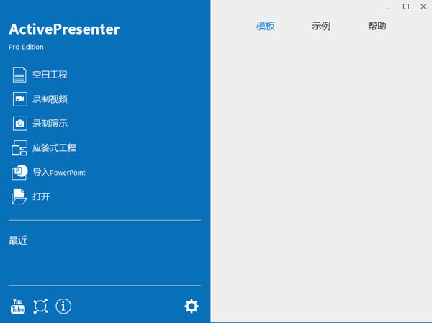
Task: Switch to the 示例 tab
Action: 321,26
